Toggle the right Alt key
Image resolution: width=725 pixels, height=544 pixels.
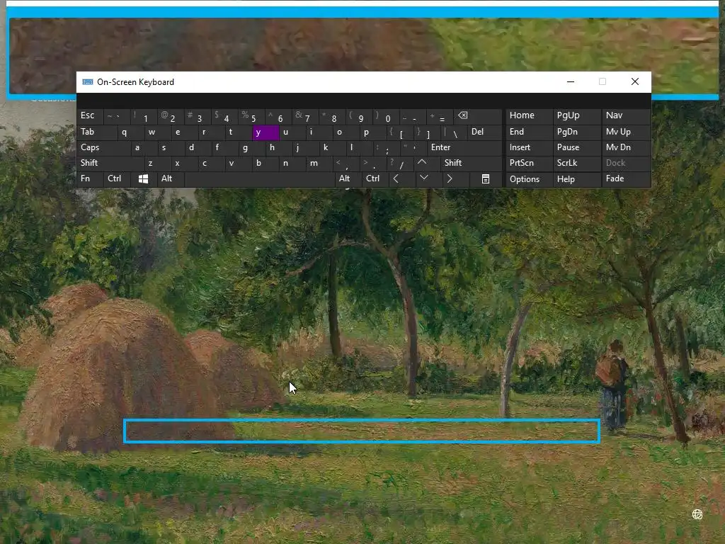(x=348, y=178)
